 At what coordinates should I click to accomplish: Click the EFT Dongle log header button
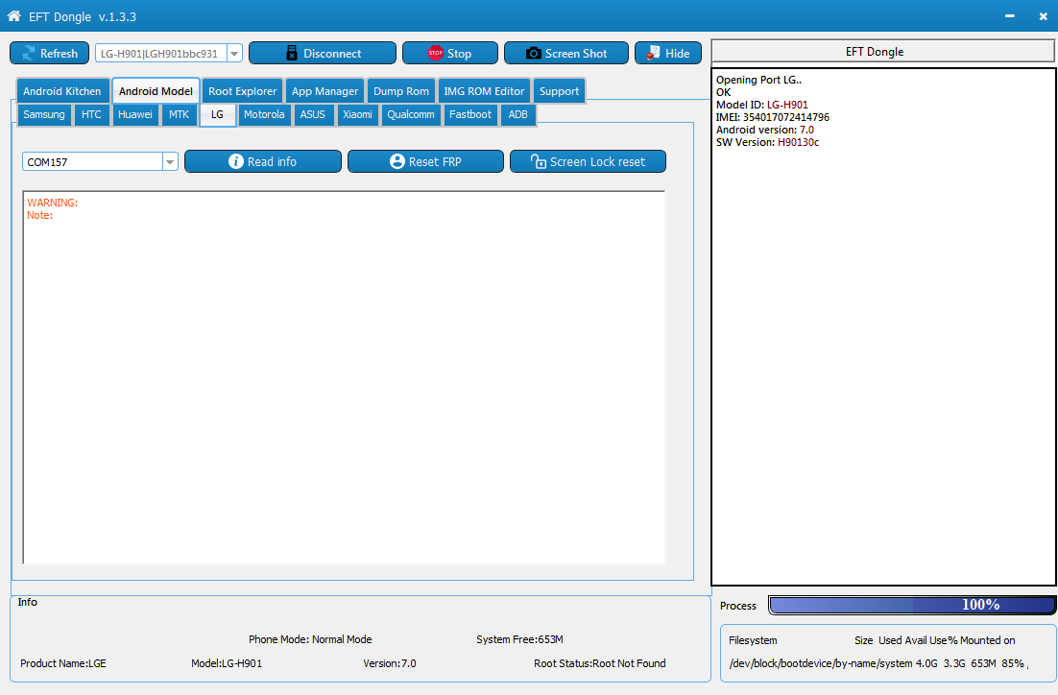[x=882, y=52]
